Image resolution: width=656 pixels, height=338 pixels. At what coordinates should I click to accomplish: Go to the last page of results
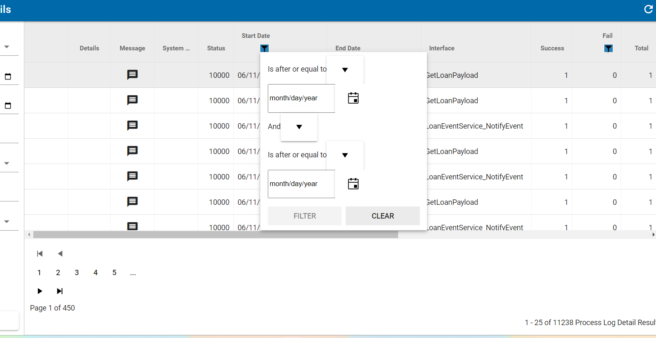60,291
